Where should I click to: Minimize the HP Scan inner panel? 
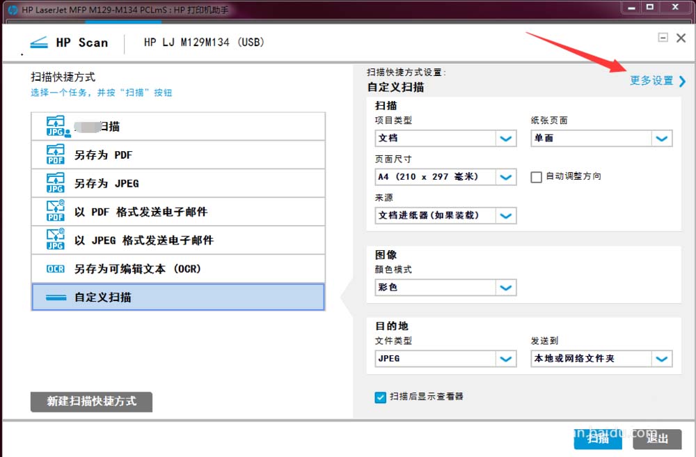pos(663,38)
